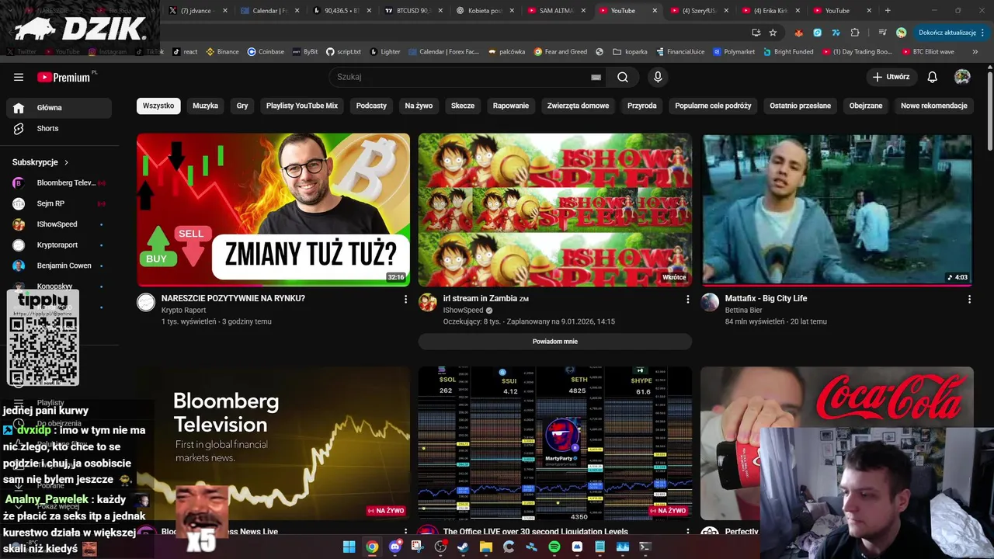This screenshot has width=994, height=559.
Task: Open options for irl stream in Zambia
Action: click(x=687, y=299)
